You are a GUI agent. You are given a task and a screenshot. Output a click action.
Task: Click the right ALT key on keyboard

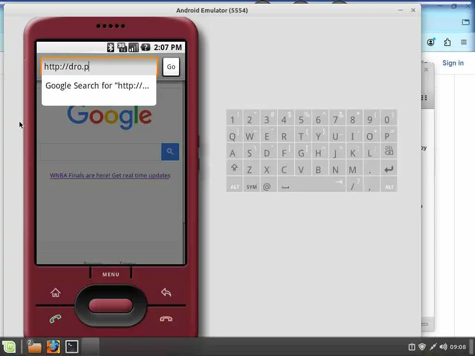[x=389, y=184]
